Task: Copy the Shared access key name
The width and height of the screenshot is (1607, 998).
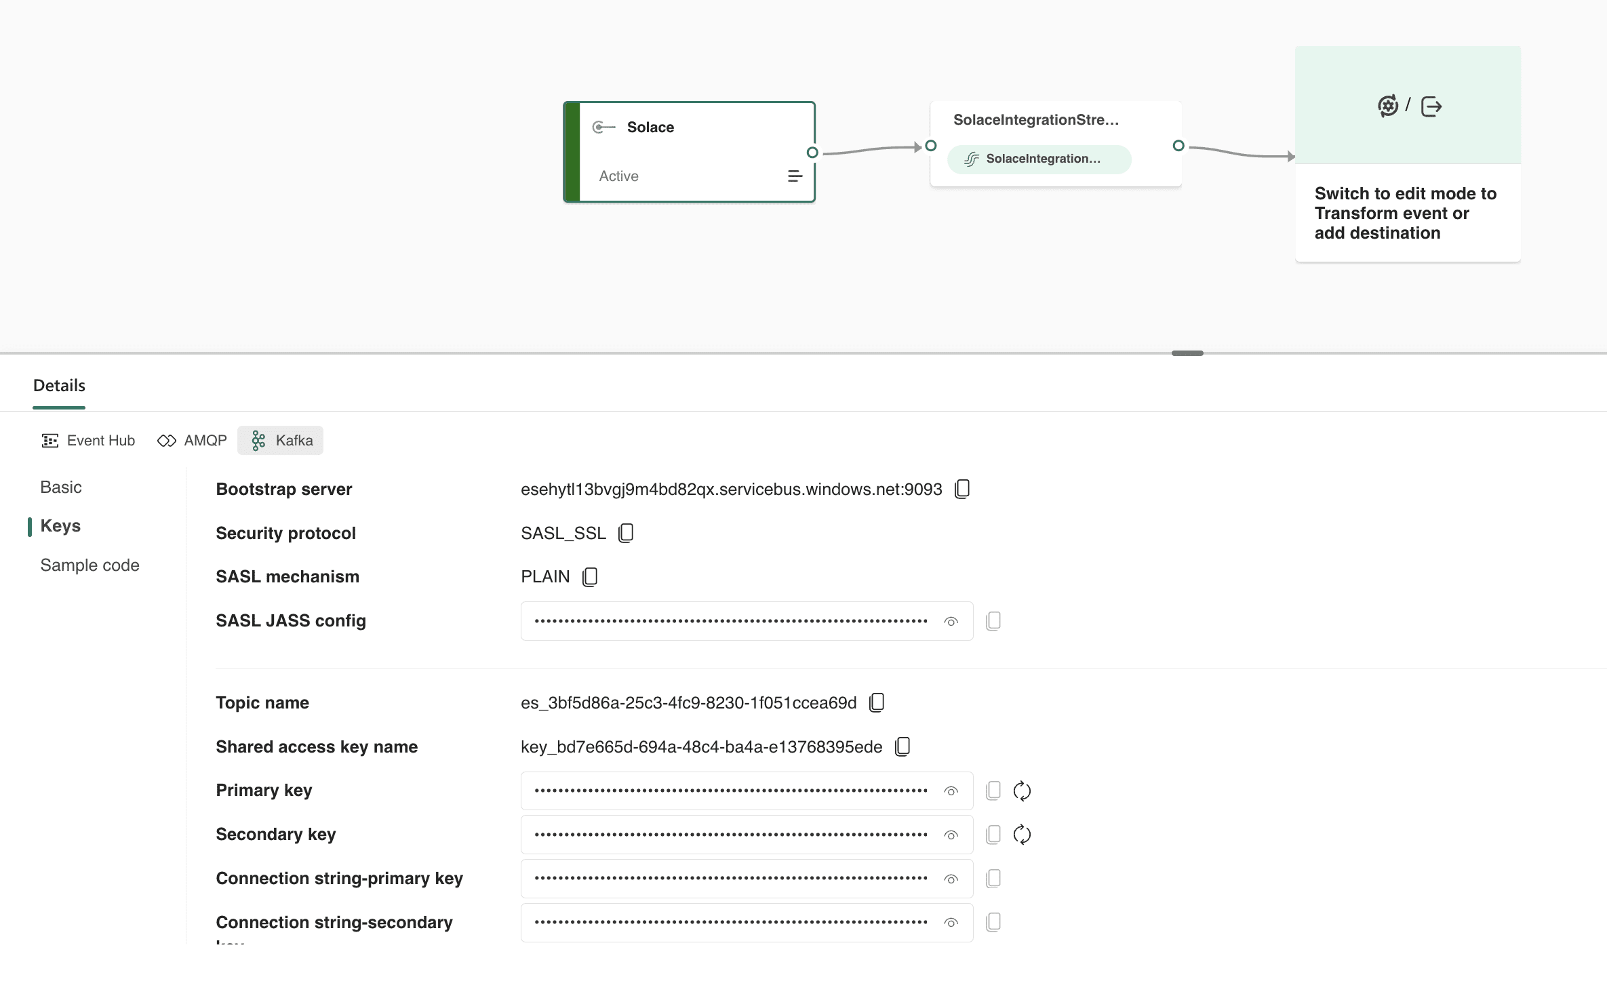Action: pos(902,746)
